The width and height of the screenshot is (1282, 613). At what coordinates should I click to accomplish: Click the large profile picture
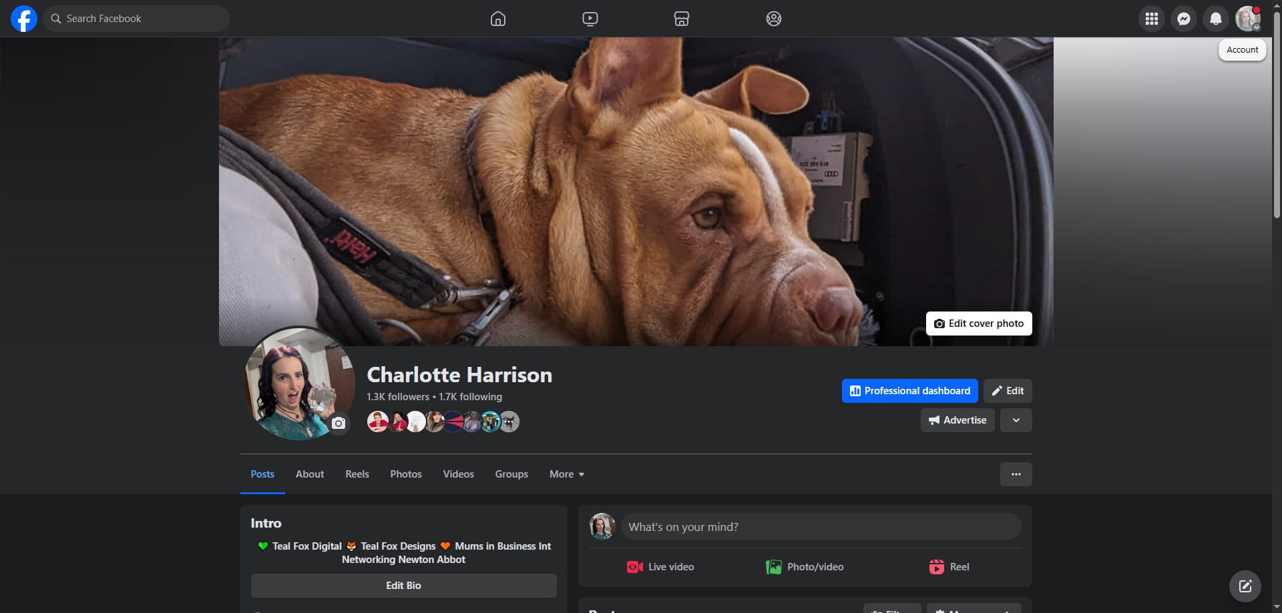[299, 383]
